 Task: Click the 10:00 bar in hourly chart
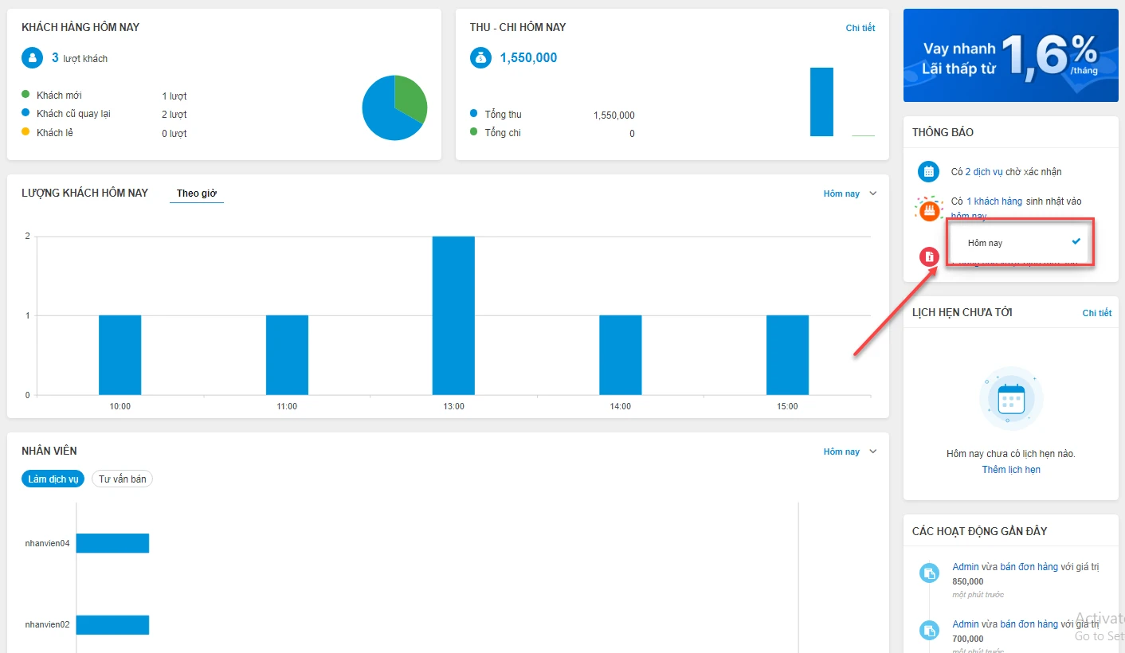(120, 355)
